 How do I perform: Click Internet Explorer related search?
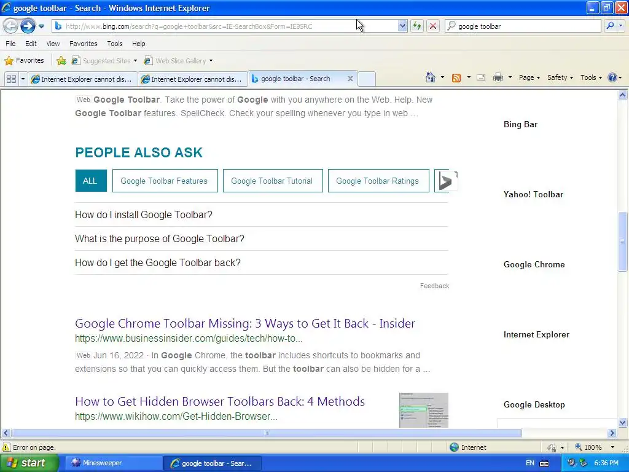536,335
